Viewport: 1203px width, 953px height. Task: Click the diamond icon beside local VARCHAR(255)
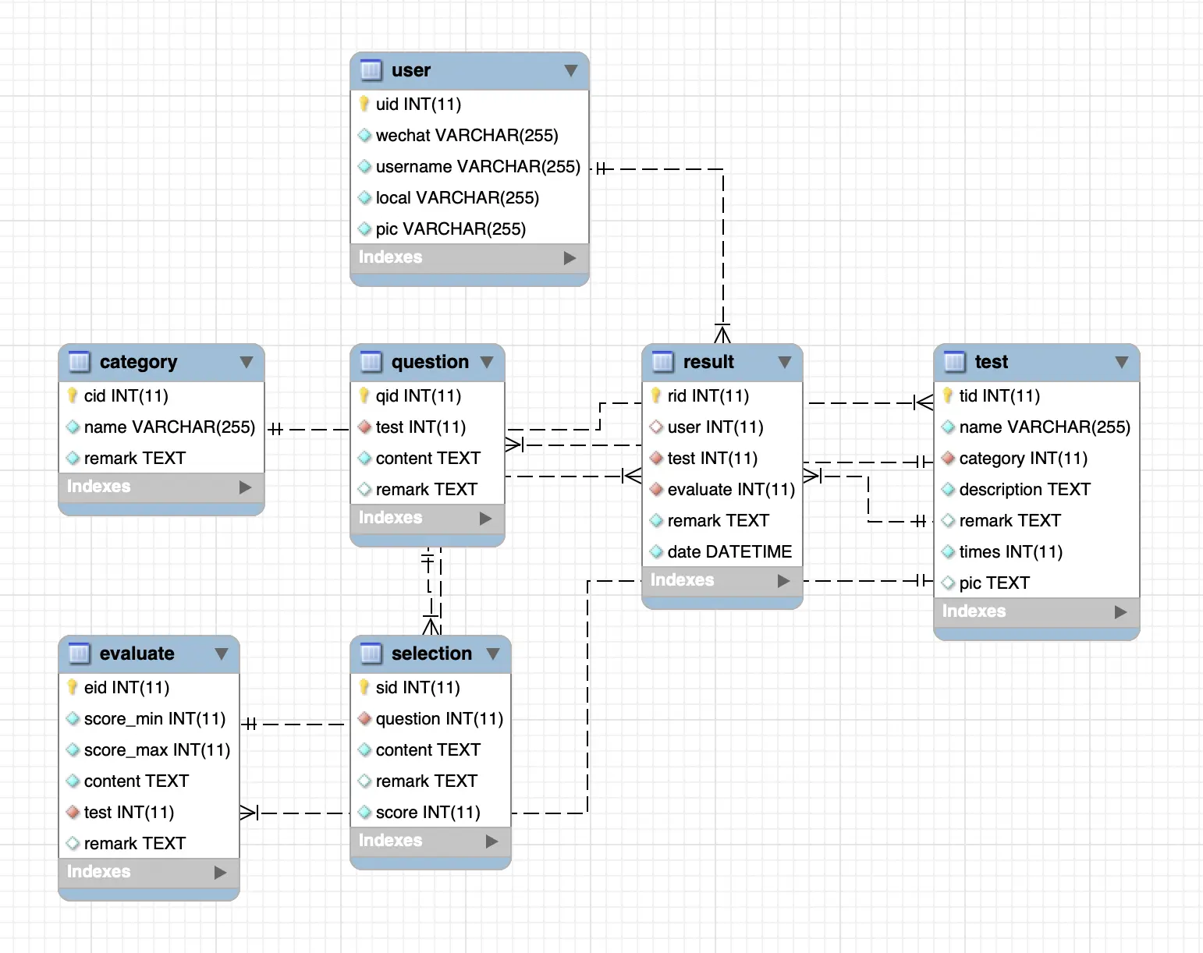click(364, 197)
